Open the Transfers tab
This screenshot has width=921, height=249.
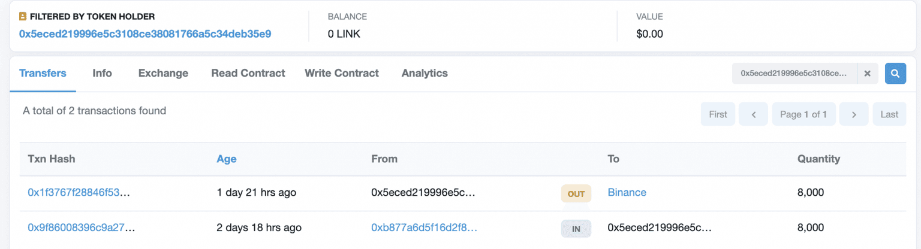coord(43,73)
